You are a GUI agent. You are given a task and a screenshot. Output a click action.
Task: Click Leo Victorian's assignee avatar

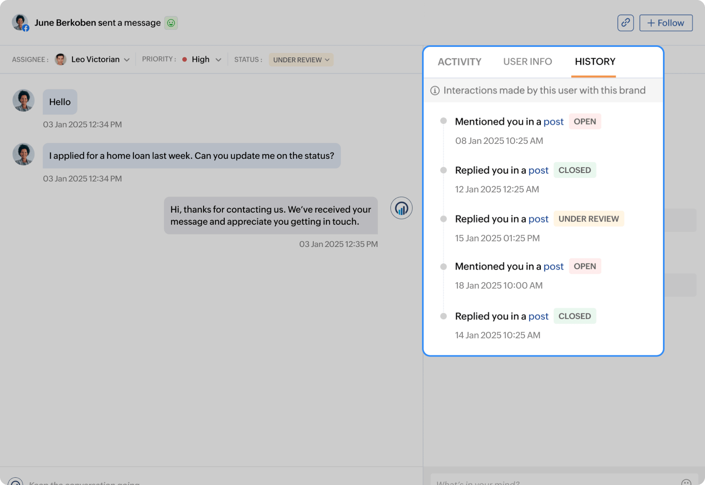pos(61,59)
